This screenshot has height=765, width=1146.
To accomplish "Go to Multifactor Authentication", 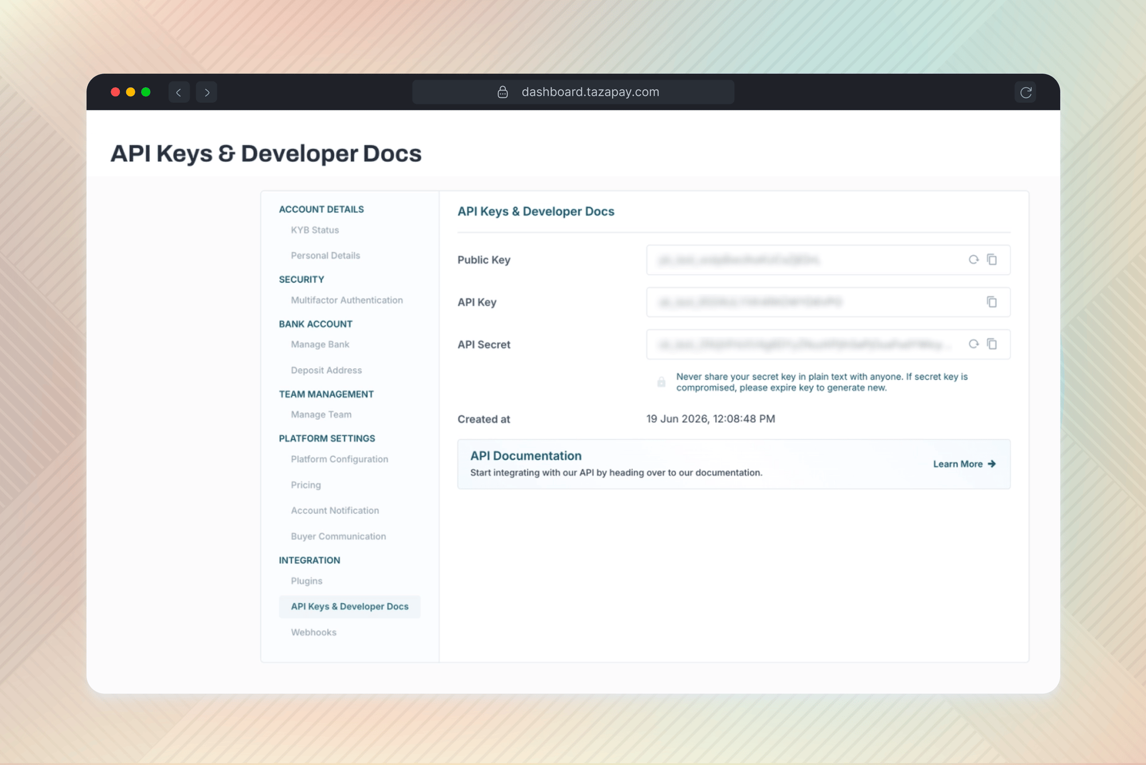I will click(x=347, y=300).
